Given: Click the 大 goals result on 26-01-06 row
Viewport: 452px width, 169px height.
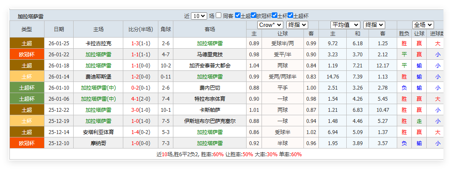Looking at the screenshot, I should (437, 99).
